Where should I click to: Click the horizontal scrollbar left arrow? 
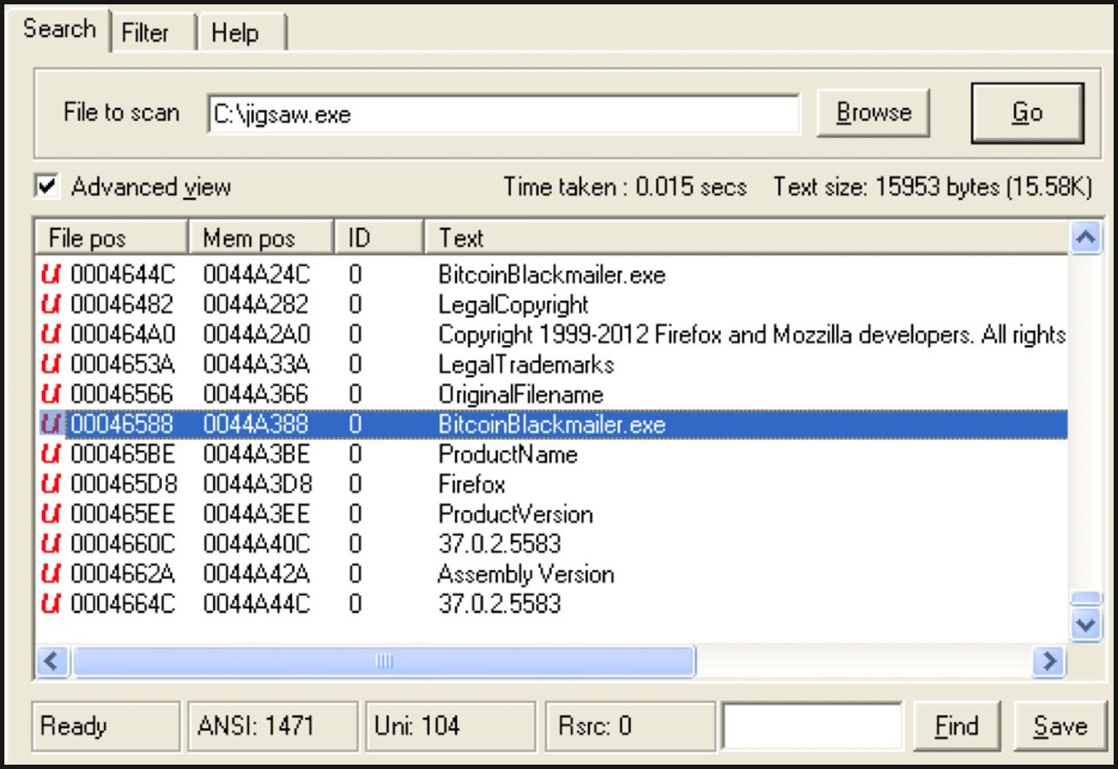coord(51,661)
